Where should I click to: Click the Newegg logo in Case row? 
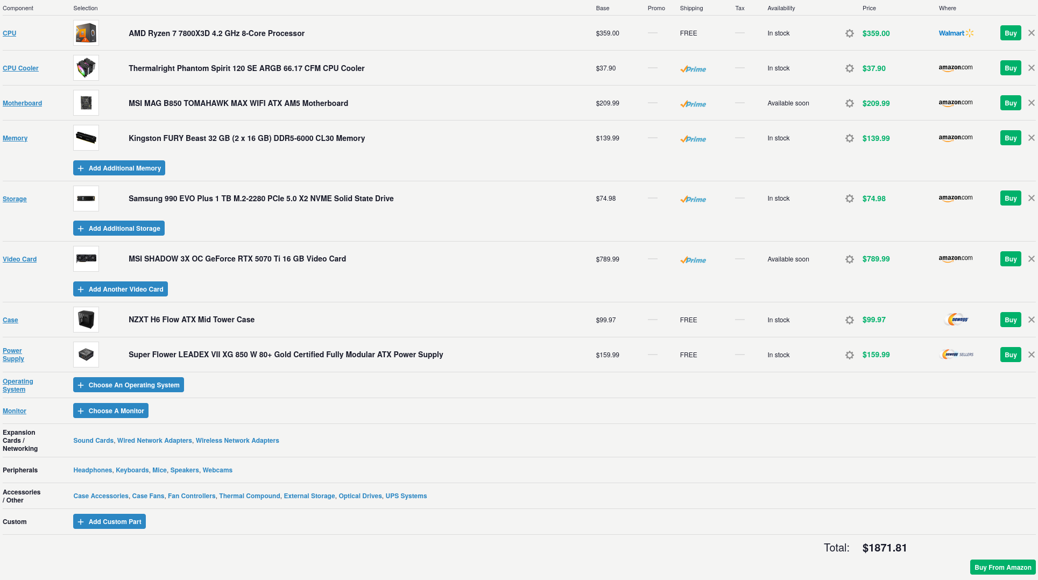(x=956, y=320)
